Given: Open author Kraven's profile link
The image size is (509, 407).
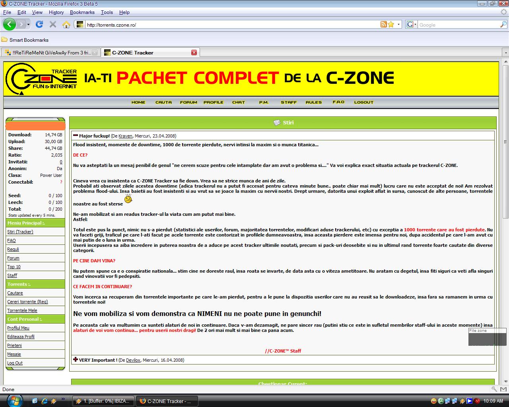Looking at the screenshot, I should 125,136.
